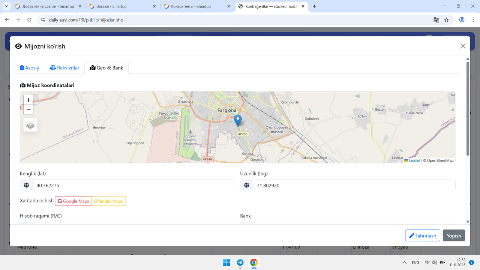
Task: Open location in Yandex Maps
Action: [x=109, y=201]
